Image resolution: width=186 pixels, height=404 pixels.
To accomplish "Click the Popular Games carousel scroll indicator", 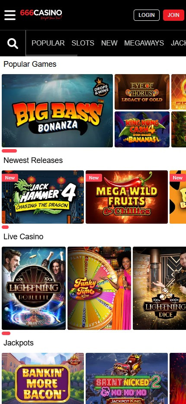I will tap(9, 151).
